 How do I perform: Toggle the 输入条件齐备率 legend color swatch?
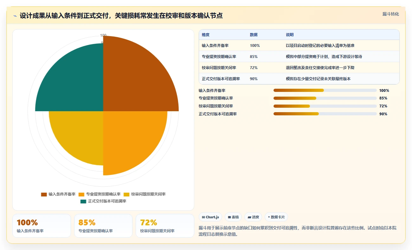(x=44, y=194)
